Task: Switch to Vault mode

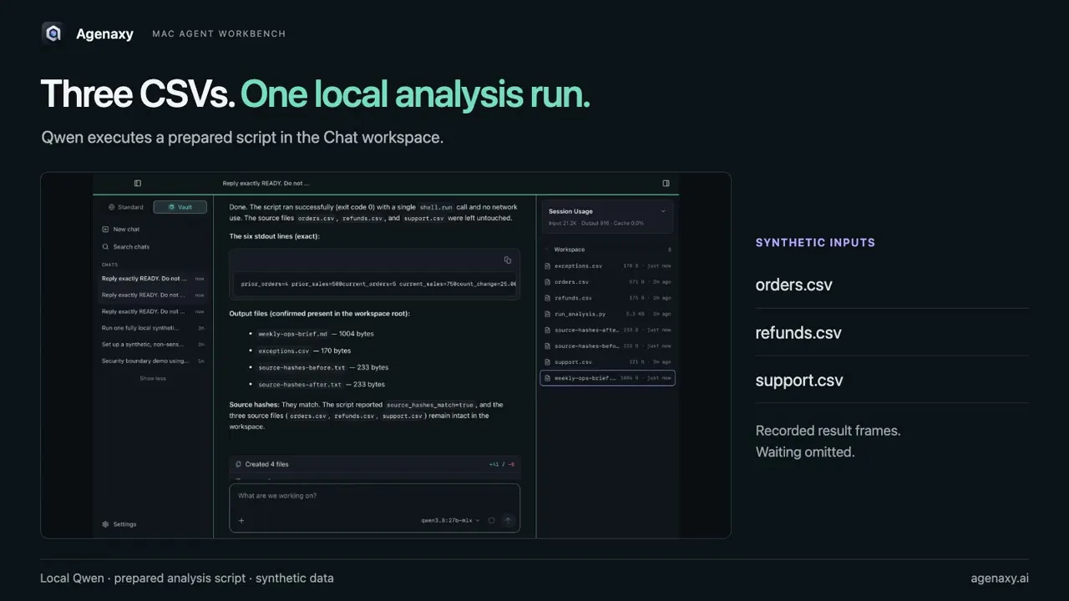Action: coord(180,207)
